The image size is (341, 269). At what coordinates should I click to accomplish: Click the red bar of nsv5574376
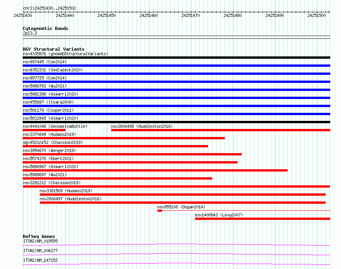(130, 162)
